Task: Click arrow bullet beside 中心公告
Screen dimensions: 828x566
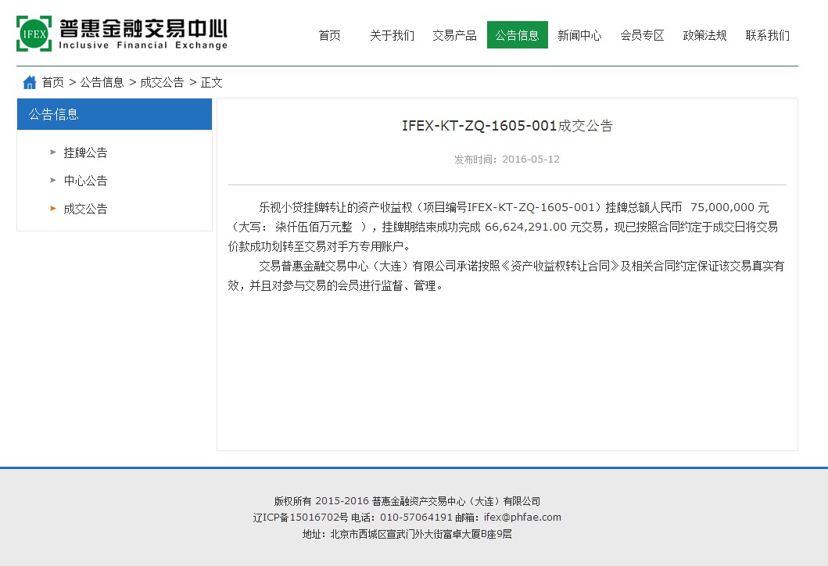Action: point(53,181)
